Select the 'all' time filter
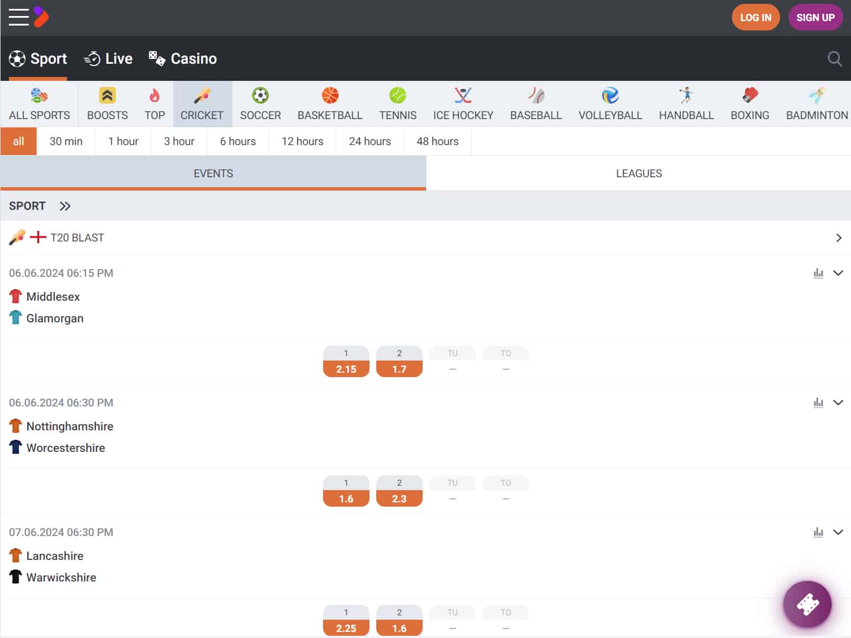Image resolution: width=851 pixels, height=638 pixels. (18, 141)
